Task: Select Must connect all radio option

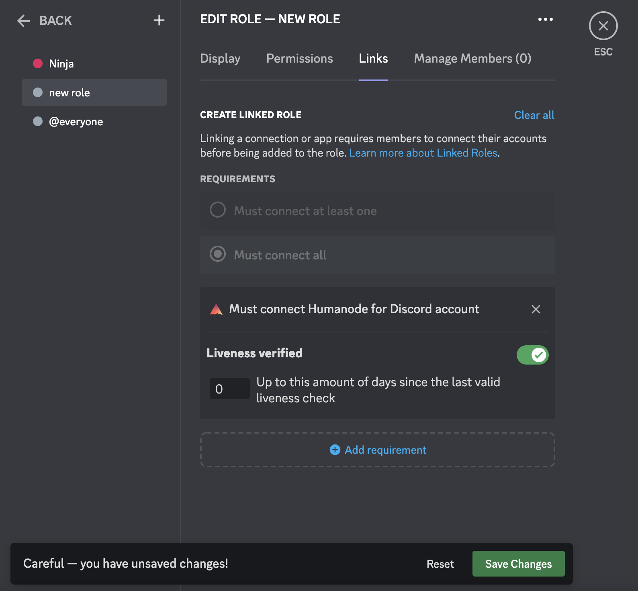Action: (218, 254)
